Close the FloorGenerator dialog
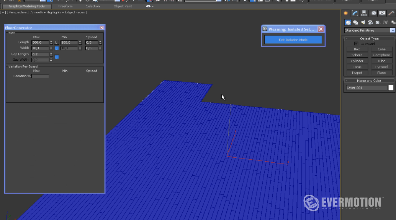The height and width of the screenshot is (220, 396). pos(102,27)
